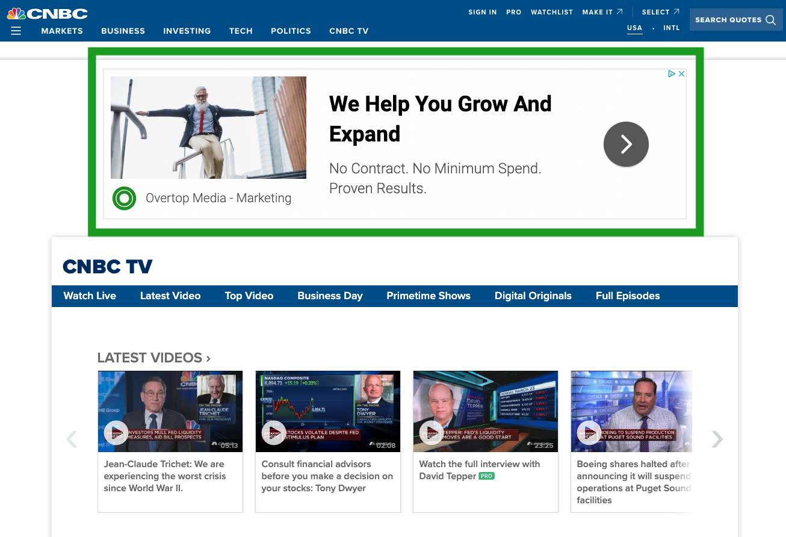Open the BUSINESS menu
Image resolution: width=786 pixels, height=537 pixels.
click(123, 31)
